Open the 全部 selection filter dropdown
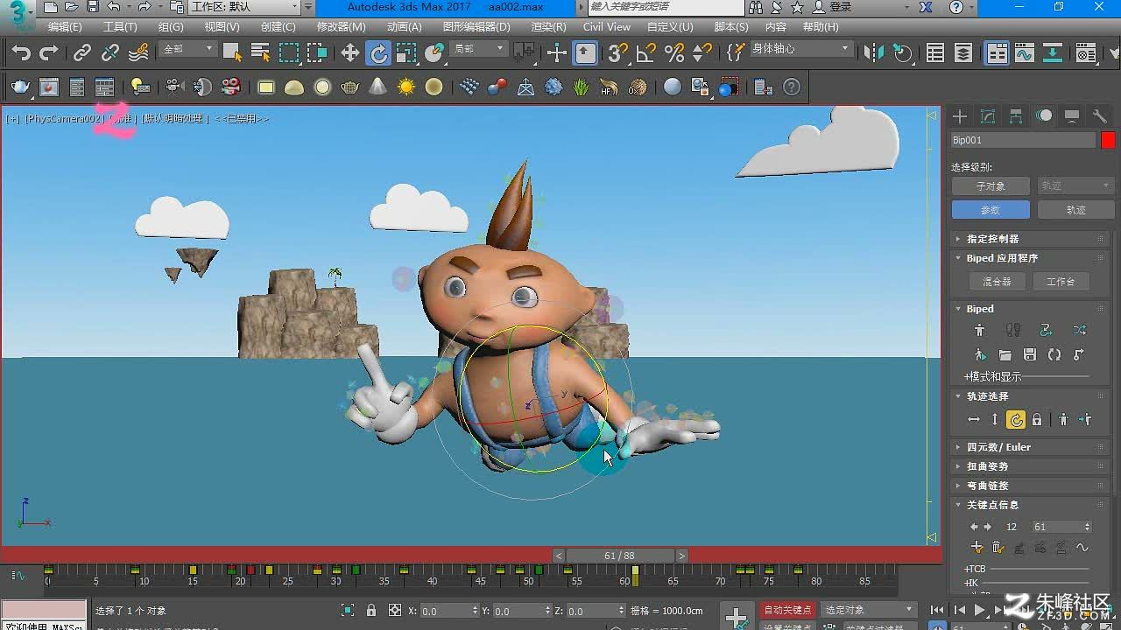1121x630 pixels. (x=188, y=50)
